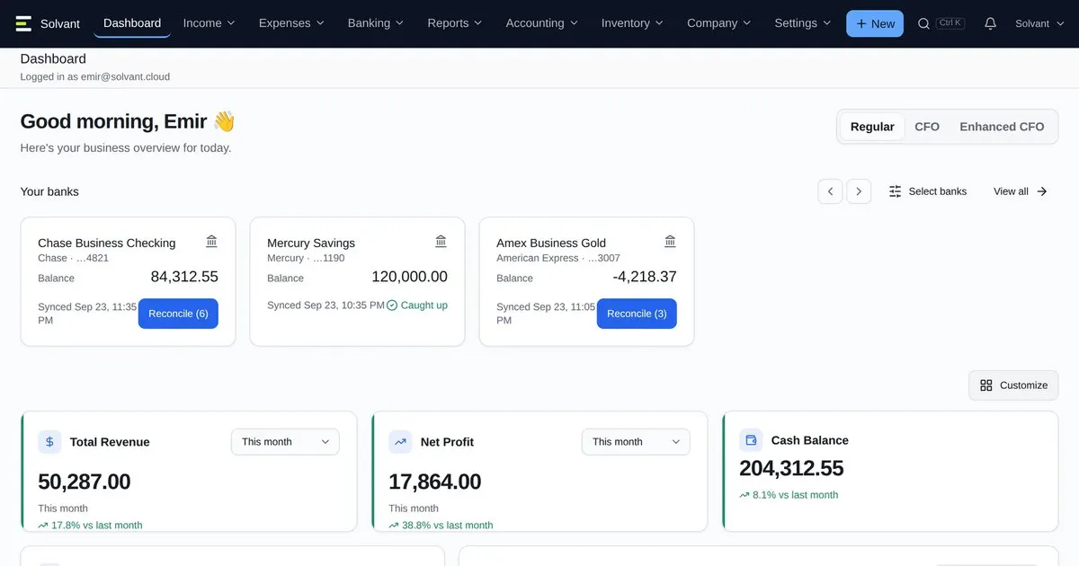Customize the dashboard widgets

(1013, 385)
